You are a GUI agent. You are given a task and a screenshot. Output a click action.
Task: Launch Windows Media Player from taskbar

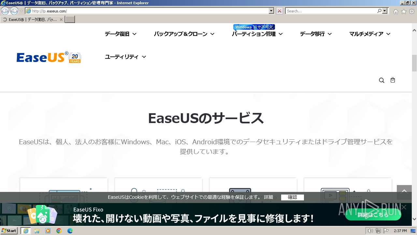pos(48,231)
